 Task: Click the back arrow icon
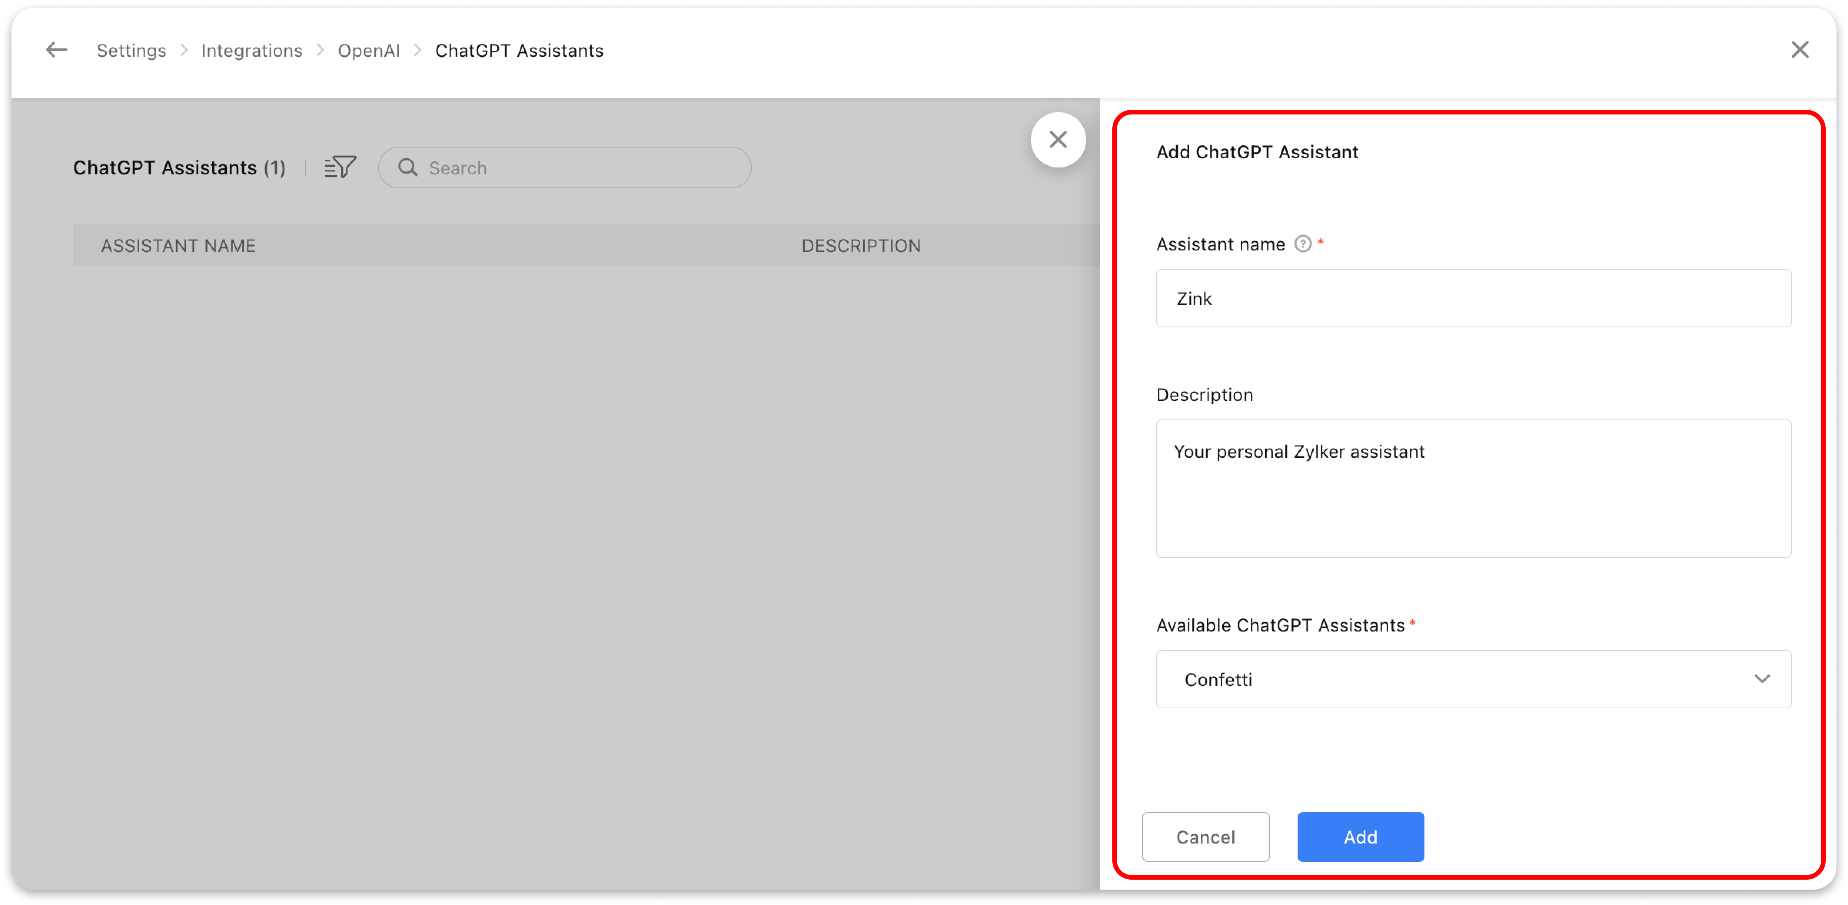click(56, 50)
